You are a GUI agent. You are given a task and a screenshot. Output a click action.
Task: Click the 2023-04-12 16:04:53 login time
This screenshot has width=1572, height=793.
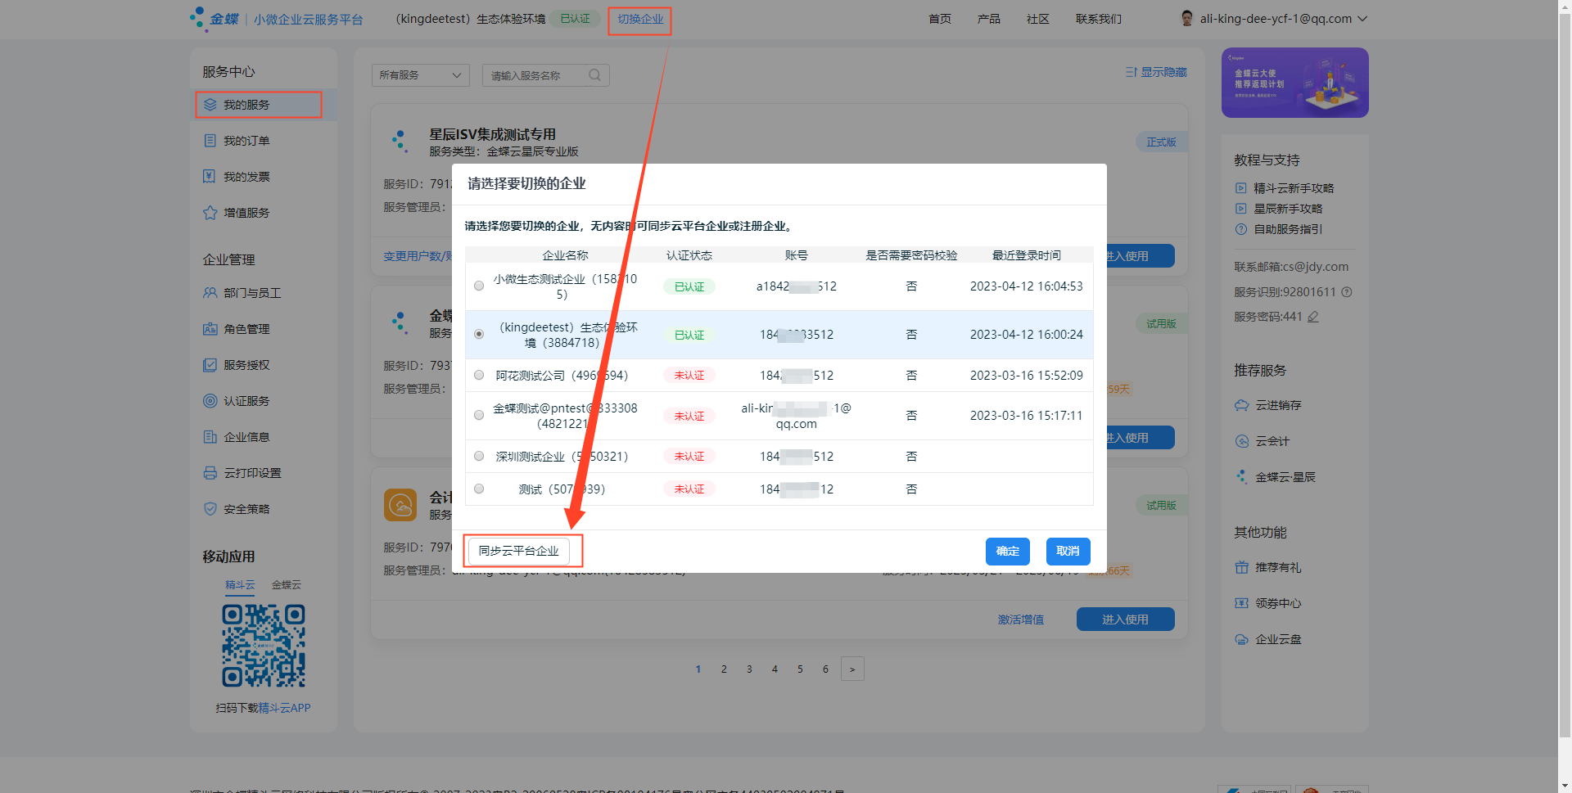click(1027, 286)
